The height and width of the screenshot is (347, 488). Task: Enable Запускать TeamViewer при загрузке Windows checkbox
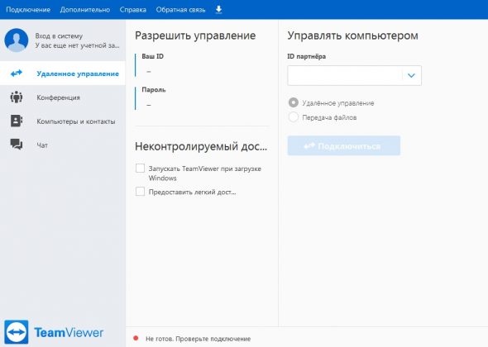click(140, 169)
